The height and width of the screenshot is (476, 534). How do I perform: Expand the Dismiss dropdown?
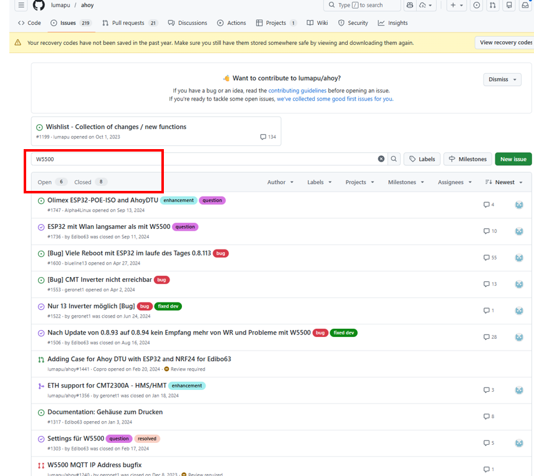pyautogui.click(x=502, y=79)
